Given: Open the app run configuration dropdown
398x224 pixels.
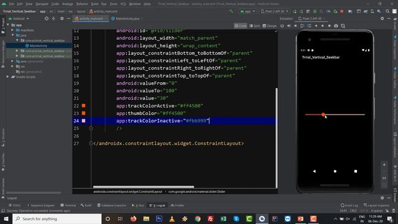Looking at the screenshot, I should (248, 11).
